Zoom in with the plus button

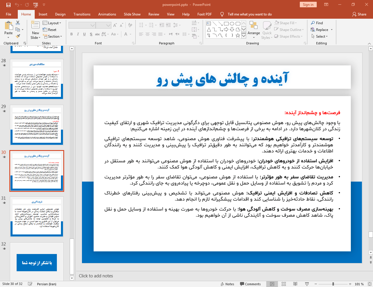click(x=350, y=284)
